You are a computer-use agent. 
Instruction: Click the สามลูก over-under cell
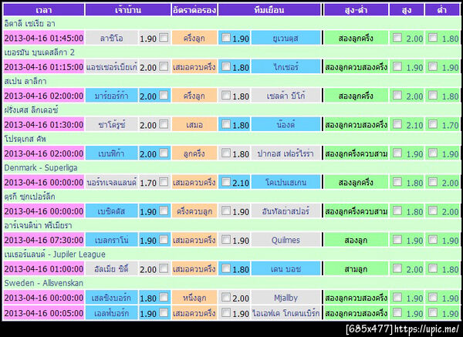[x=356, y=269]
